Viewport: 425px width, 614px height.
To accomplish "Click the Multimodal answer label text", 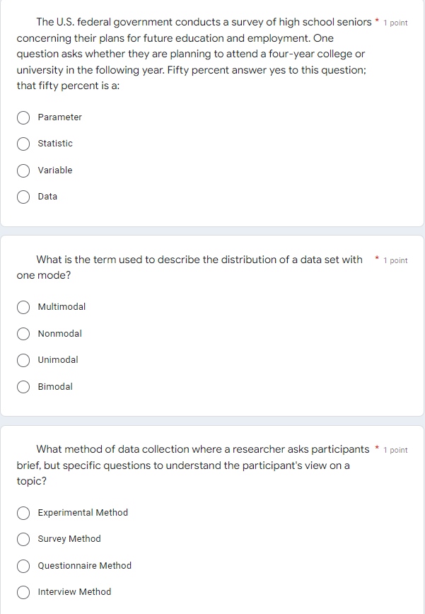I will tap(62, 307).
